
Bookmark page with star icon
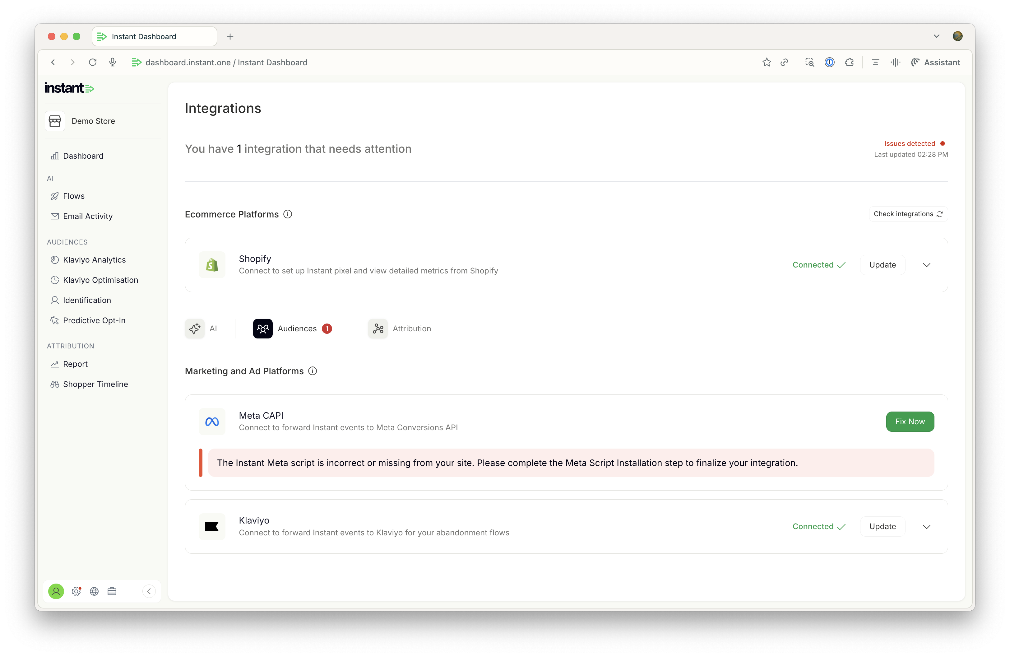(x=767, y=63)
